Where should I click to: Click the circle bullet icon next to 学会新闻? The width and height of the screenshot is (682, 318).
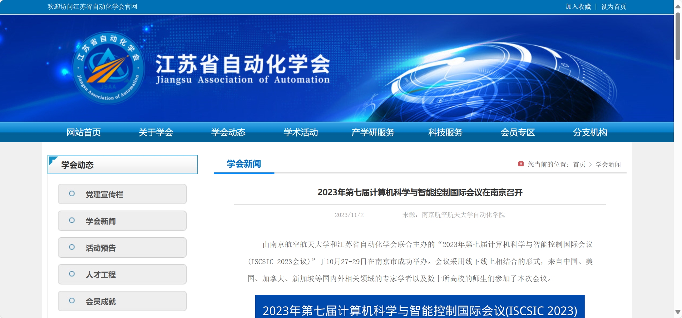click(x=72, y=220)
